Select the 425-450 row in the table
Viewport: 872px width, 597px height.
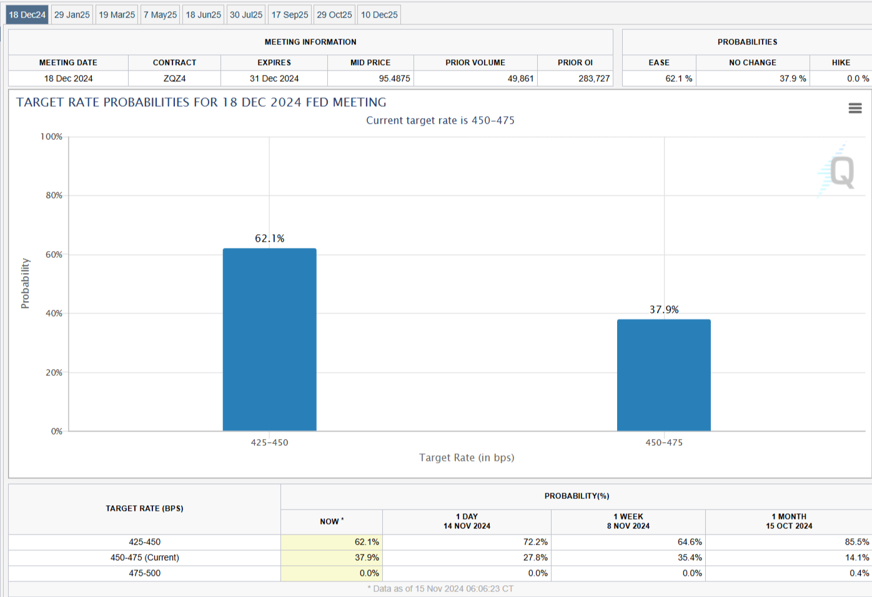pyautogui.click(x=145, y=542)
